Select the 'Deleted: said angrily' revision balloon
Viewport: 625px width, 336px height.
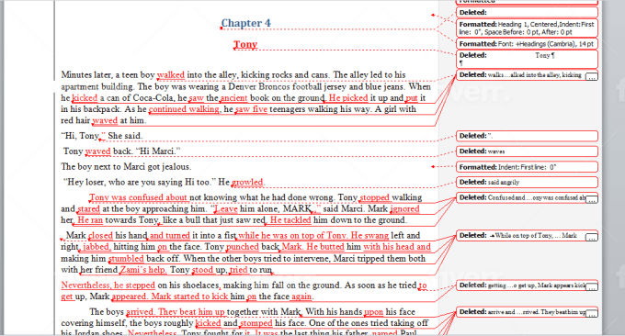527,182
